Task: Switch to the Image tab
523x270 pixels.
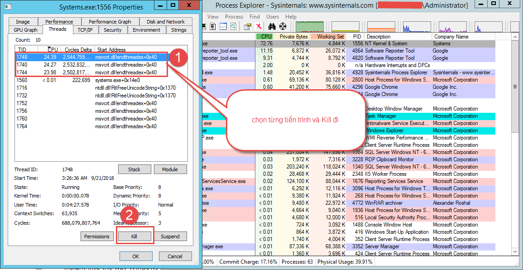Action: [23, 22]
